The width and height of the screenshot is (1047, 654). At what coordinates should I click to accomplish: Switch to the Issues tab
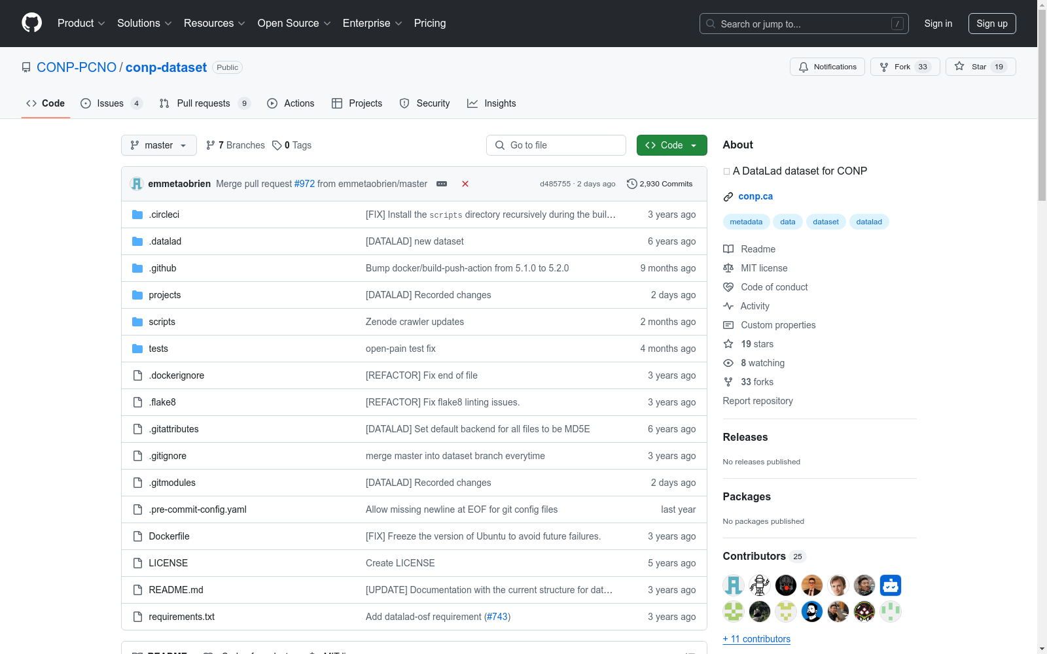(x=111, y=103)
